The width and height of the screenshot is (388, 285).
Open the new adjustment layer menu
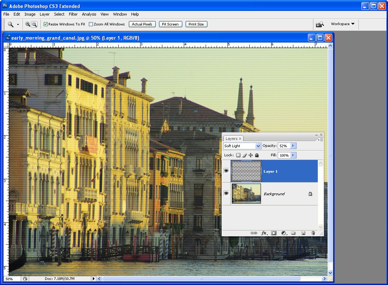284,233
